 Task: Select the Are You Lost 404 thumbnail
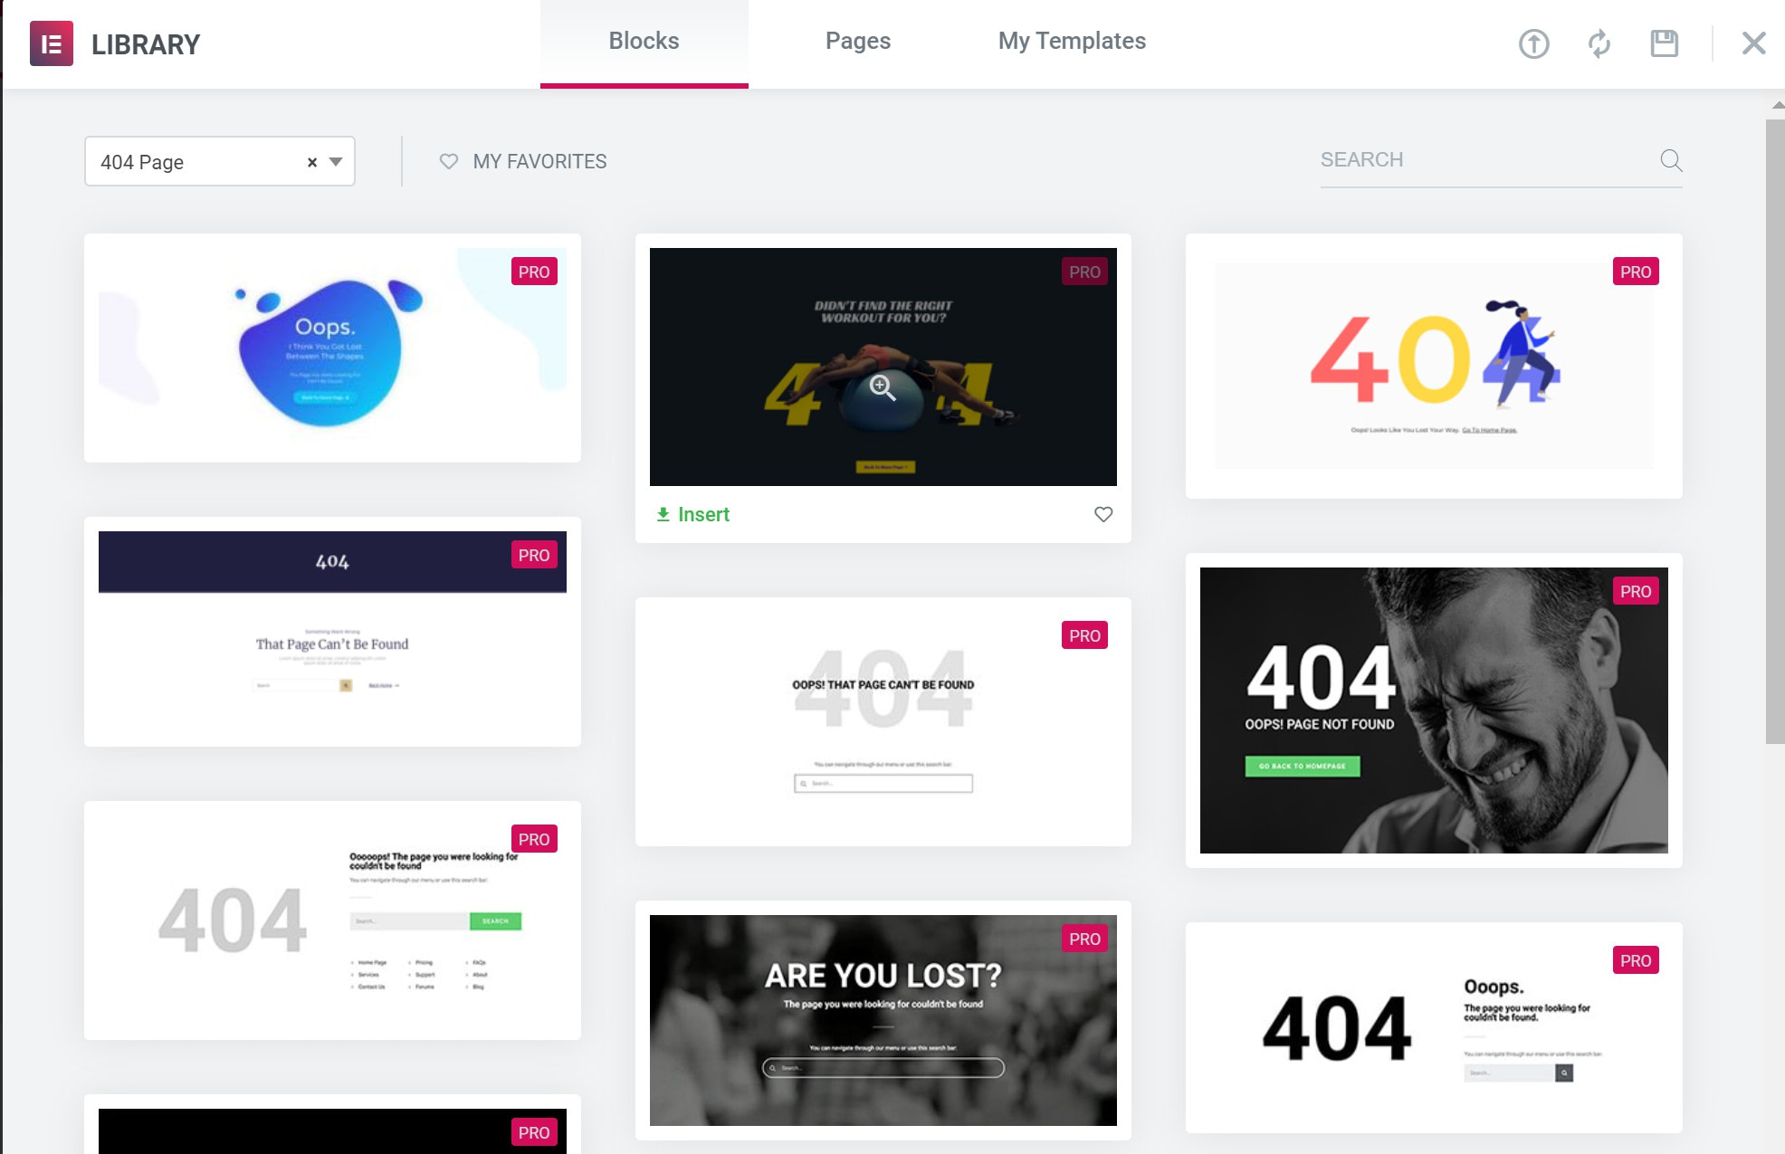884,1019
